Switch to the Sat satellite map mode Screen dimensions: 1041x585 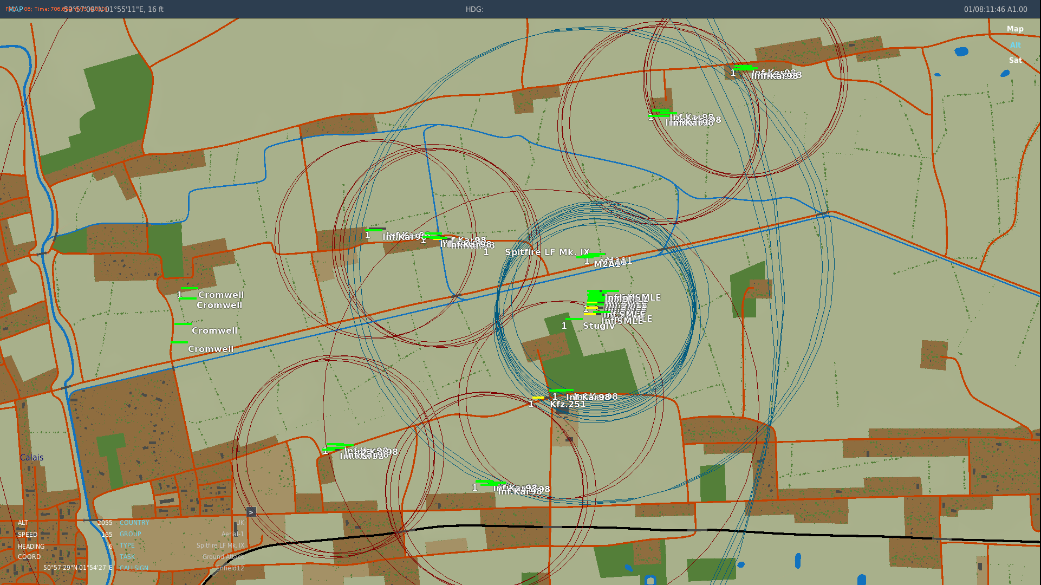1015,60
